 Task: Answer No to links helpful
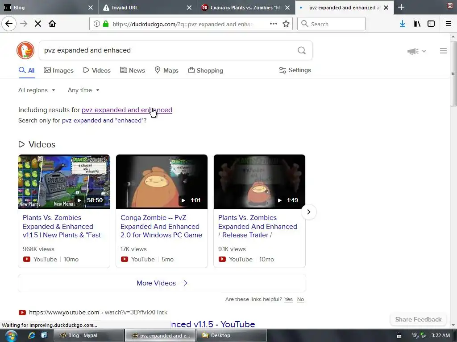pos(300,299)
